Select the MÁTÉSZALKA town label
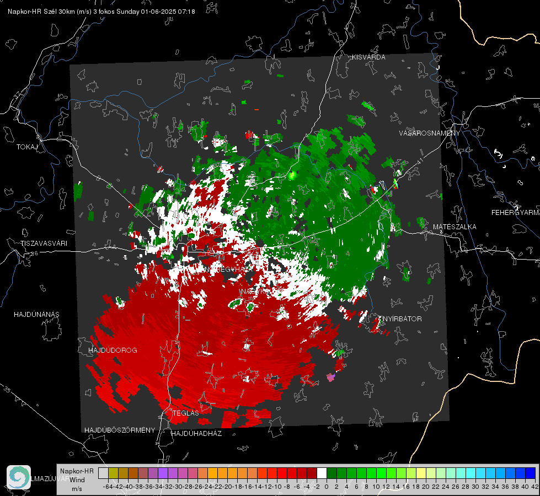This screenshot has height=496, width=540. (455, 227)
